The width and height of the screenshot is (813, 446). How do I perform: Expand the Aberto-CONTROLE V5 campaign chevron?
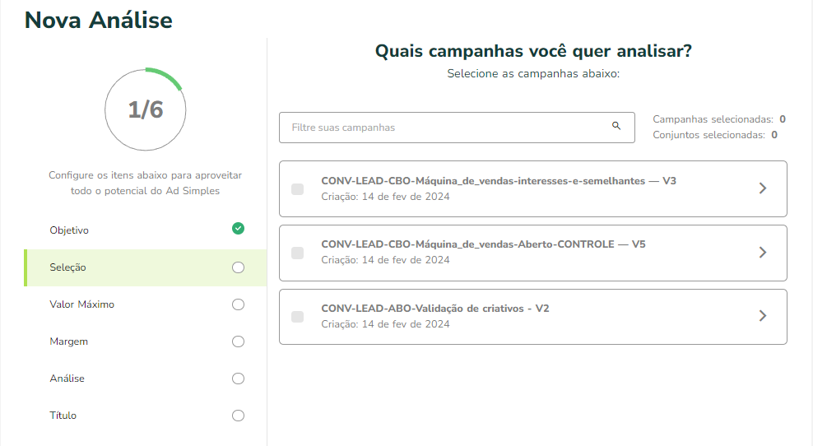click(763, 253)
